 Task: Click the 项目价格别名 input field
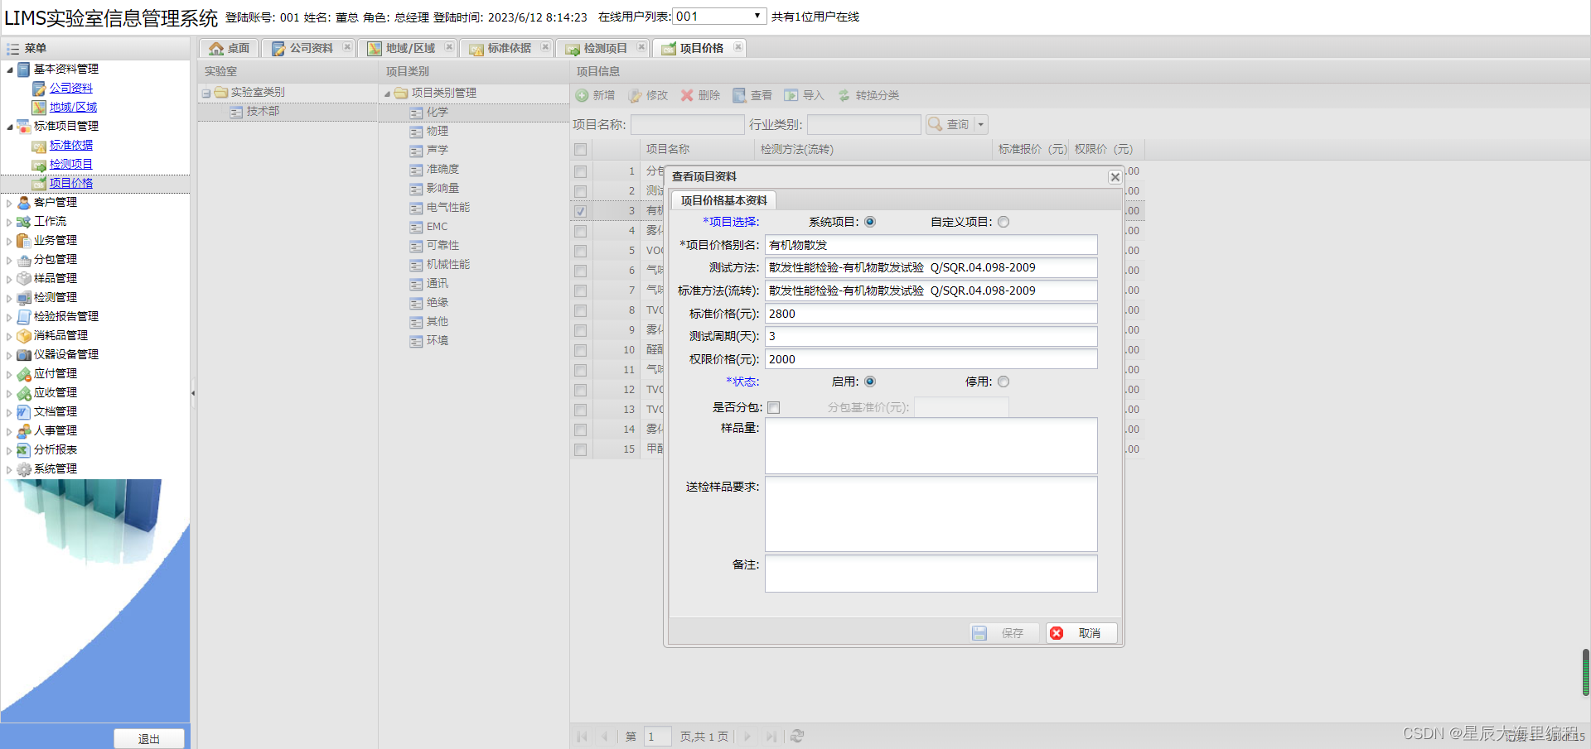point(931,245)
